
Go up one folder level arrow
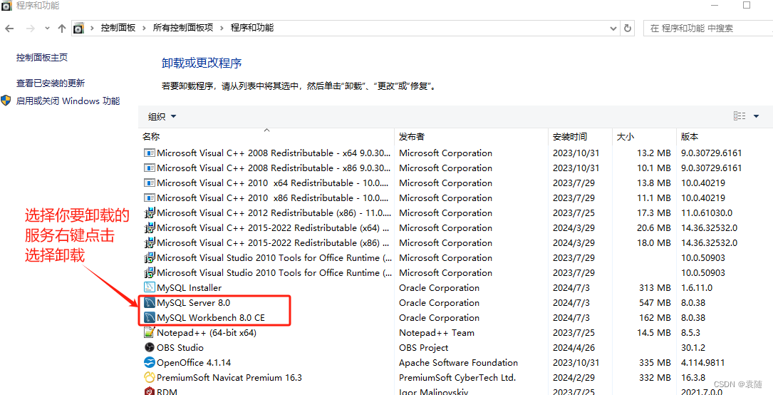pos(61,28)
